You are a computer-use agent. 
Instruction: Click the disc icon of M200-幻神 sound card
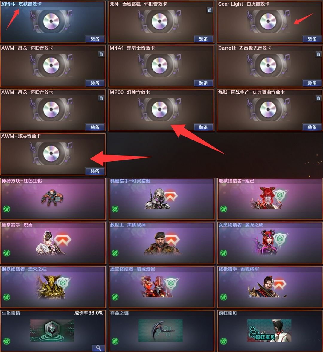click(159, 110)
